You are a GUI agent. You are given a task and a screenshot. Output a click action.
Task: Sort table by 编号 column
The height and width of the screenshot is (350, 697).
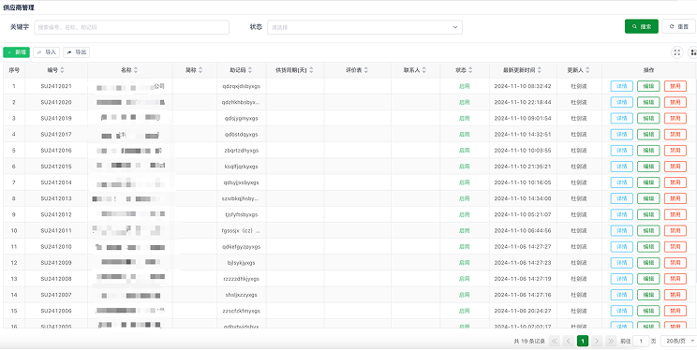click(62, 70)
